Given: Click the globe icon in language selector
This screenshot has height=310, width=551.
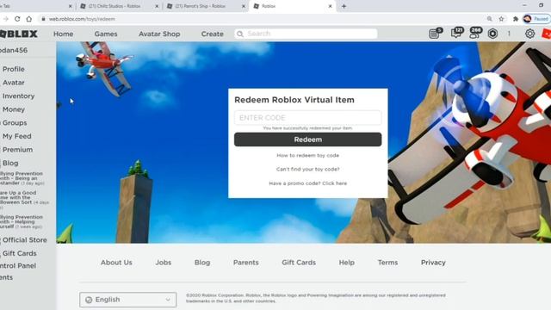Looking at the screenshot, I should (x=89, y=300).
